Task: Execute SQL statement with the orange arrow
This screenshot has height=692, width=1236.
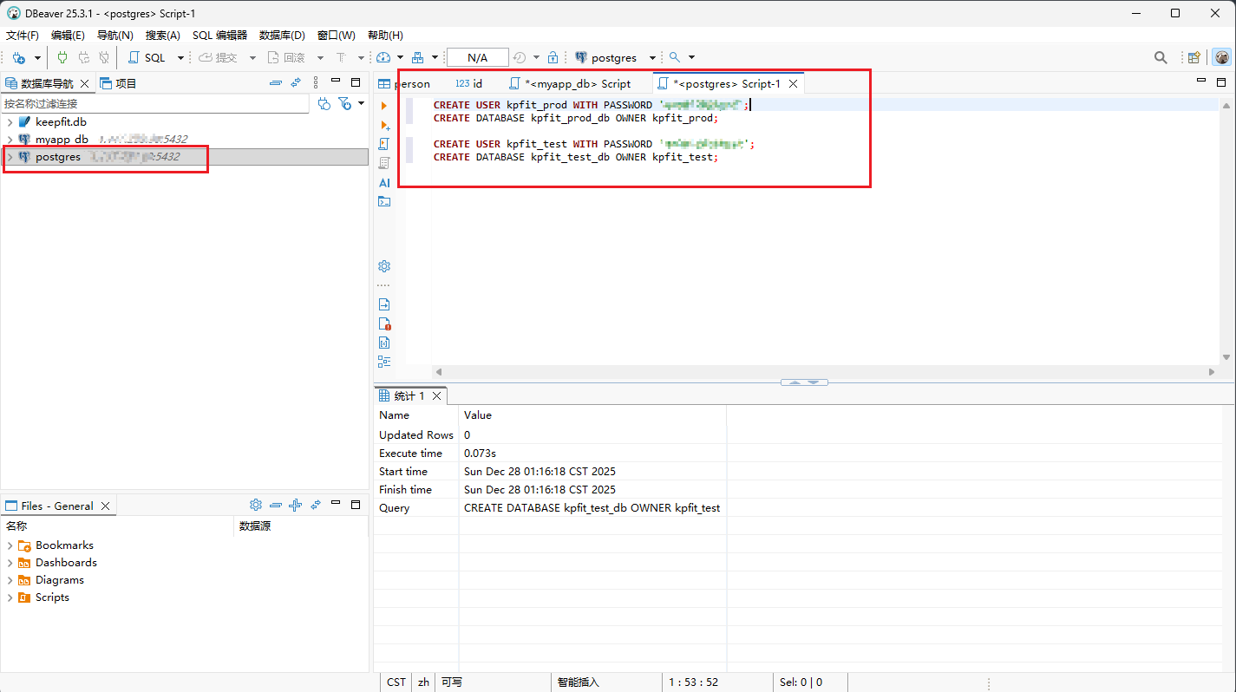Action: [x=384, y=105]
